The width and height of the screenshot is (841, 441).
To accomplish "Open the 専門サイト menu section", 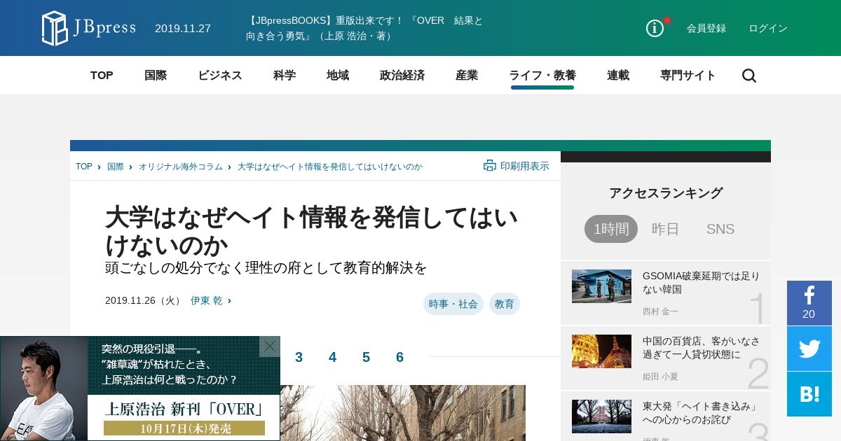I will click(x=688, y=76).
